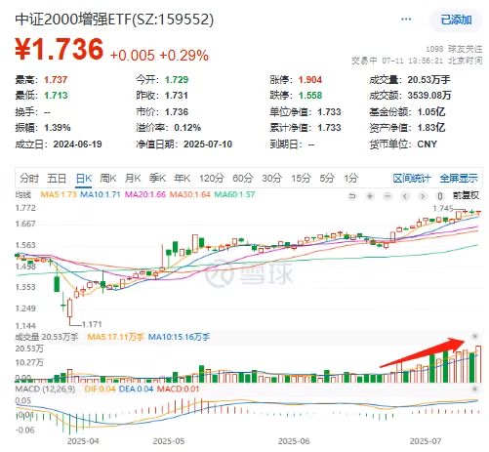Close the MACD indicator panel
489x452 pixels.
click(474, 389)
